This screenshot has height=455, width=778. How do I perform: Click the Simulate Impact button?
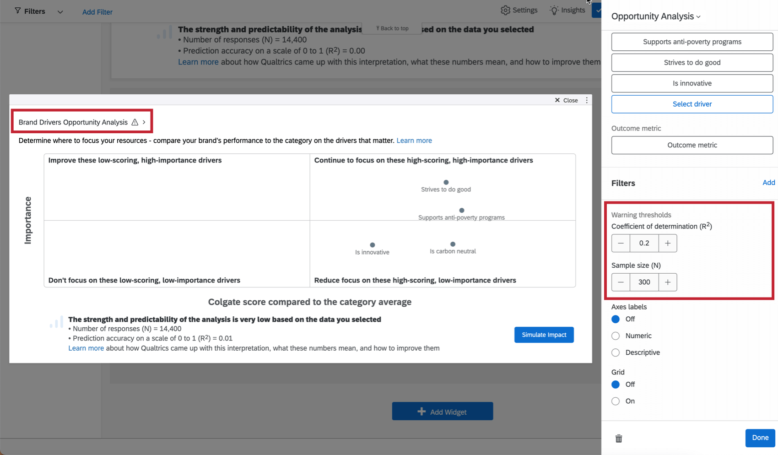[544, 335]
